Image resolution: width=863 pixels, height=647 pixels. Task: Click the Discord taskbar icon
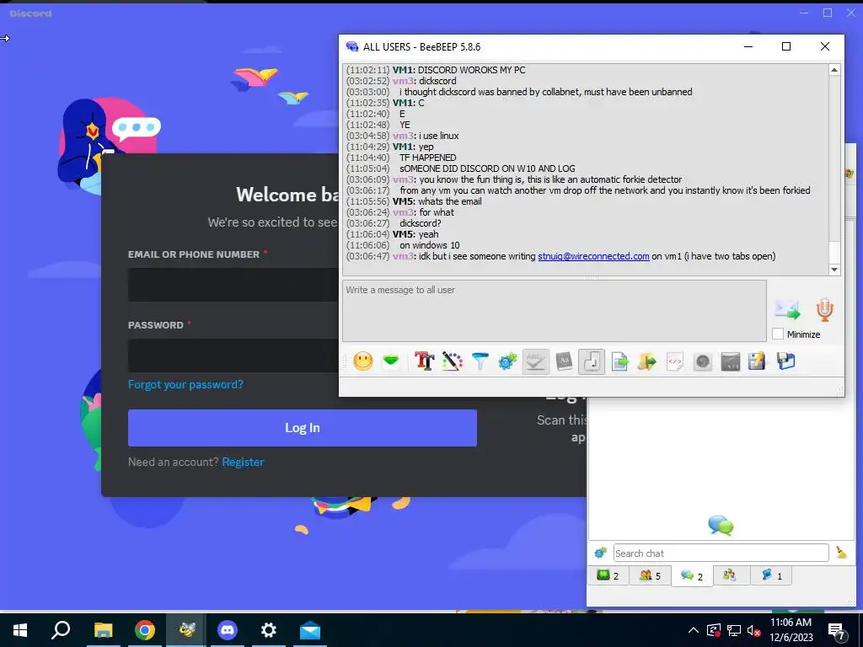coord(228,630)
